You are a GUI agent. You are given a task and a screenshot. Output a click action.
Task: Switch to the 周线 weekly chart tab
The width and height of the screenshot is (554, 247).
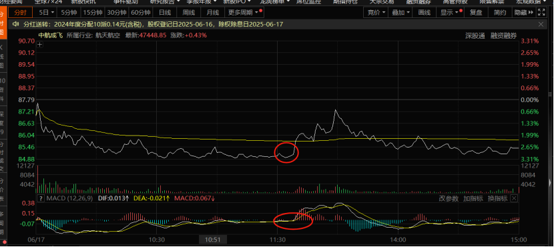189,13
